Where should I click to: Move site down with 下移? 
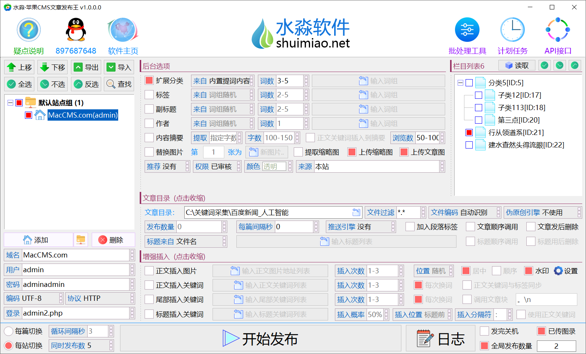(52, 67)
